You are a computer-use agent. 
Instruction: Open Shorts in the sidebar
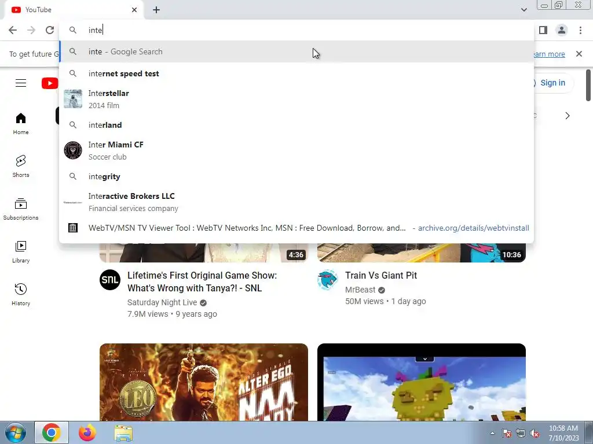pyautogui.click(x=21, y=166)
